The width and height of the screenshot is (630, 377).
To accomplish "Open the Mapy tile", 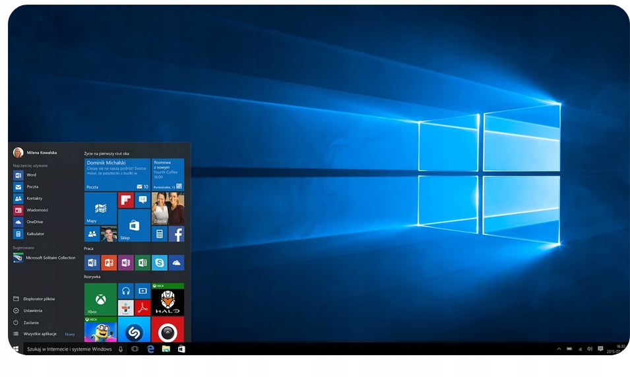I will tap(100, 208).
